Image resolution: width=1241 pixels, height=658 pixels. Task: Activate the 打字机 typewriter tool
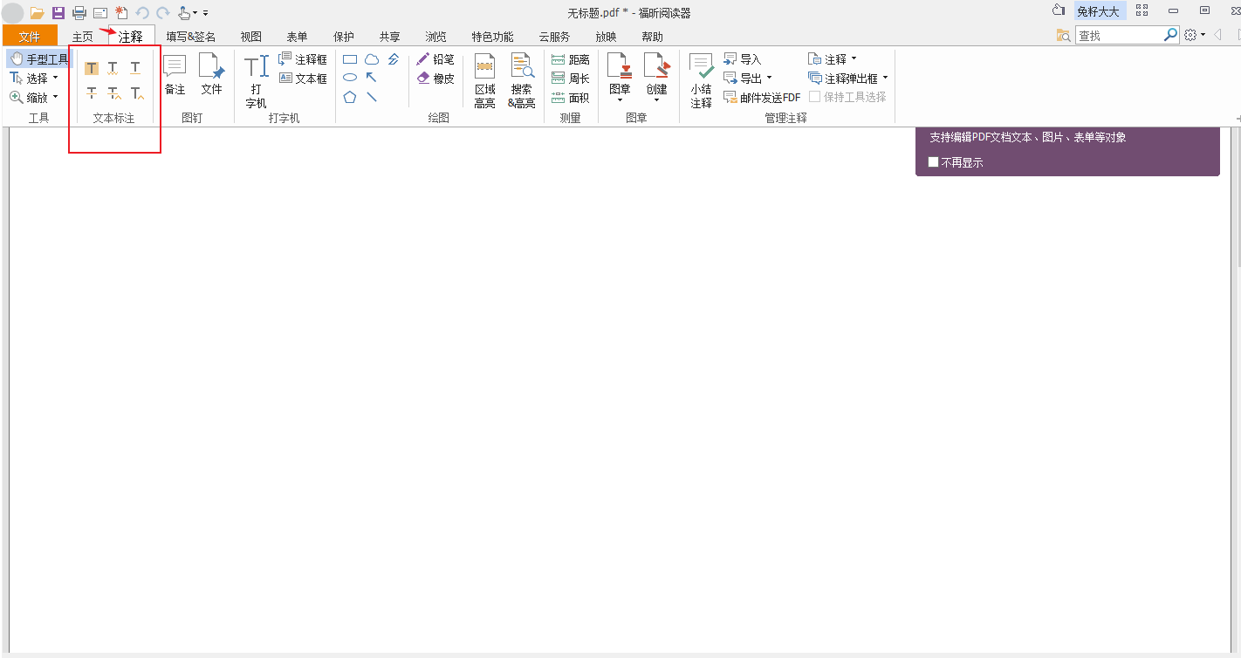pyautogui.click(x=256, y=77)
